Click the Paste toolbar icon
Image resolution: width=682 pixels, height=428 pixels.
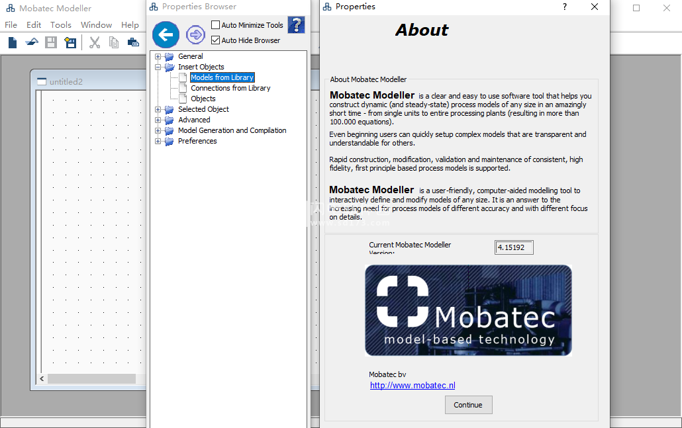coord(133,42)
